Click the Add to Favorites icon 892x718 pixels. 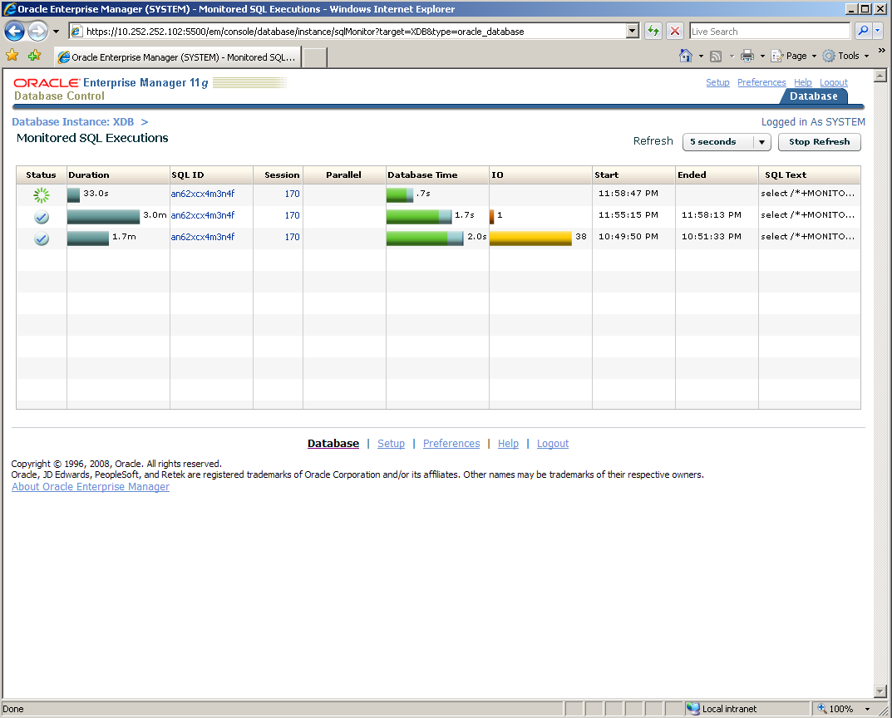coord(35,56)
